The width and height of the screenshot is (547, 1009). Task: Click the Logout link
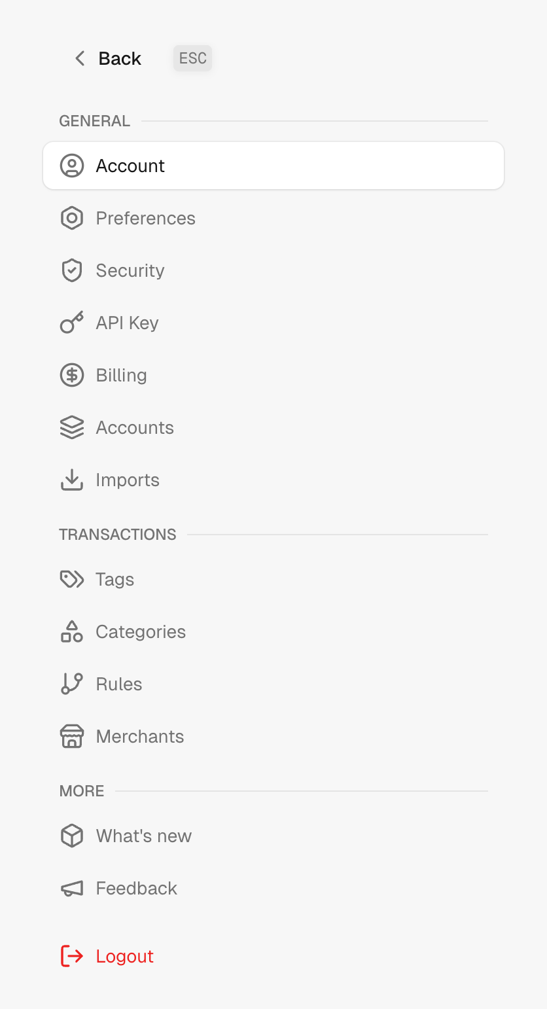click(124, 956)
